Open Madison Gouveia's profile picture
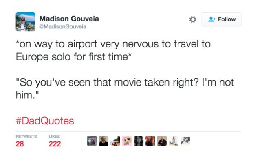This screenshot has width=262, height=152. [x=25, y=21]
